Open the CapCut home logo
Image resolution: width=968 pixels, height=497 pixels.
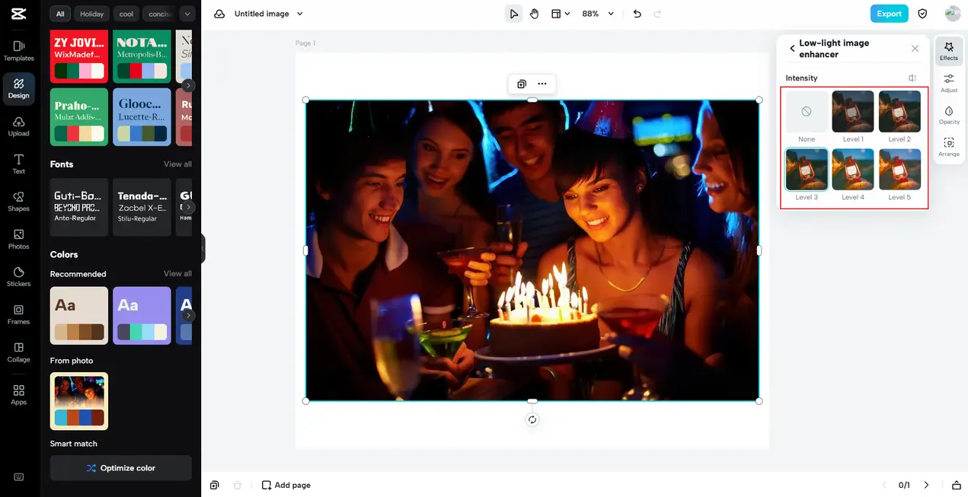tap(19, 14)
